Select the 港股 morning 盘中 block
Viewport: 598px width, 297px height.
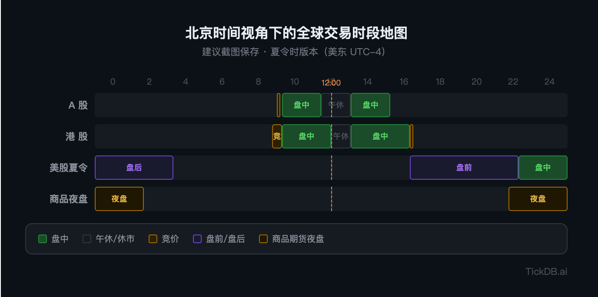tap(306, 136)
